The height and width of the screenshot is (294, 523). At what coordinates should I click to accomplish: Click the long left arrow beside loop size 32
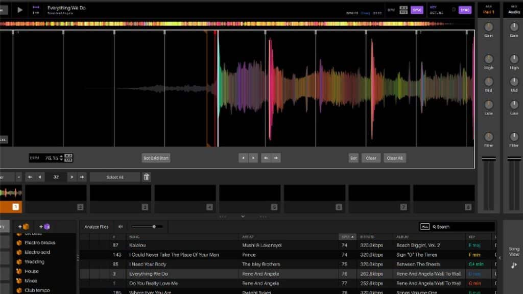point(30,177)
